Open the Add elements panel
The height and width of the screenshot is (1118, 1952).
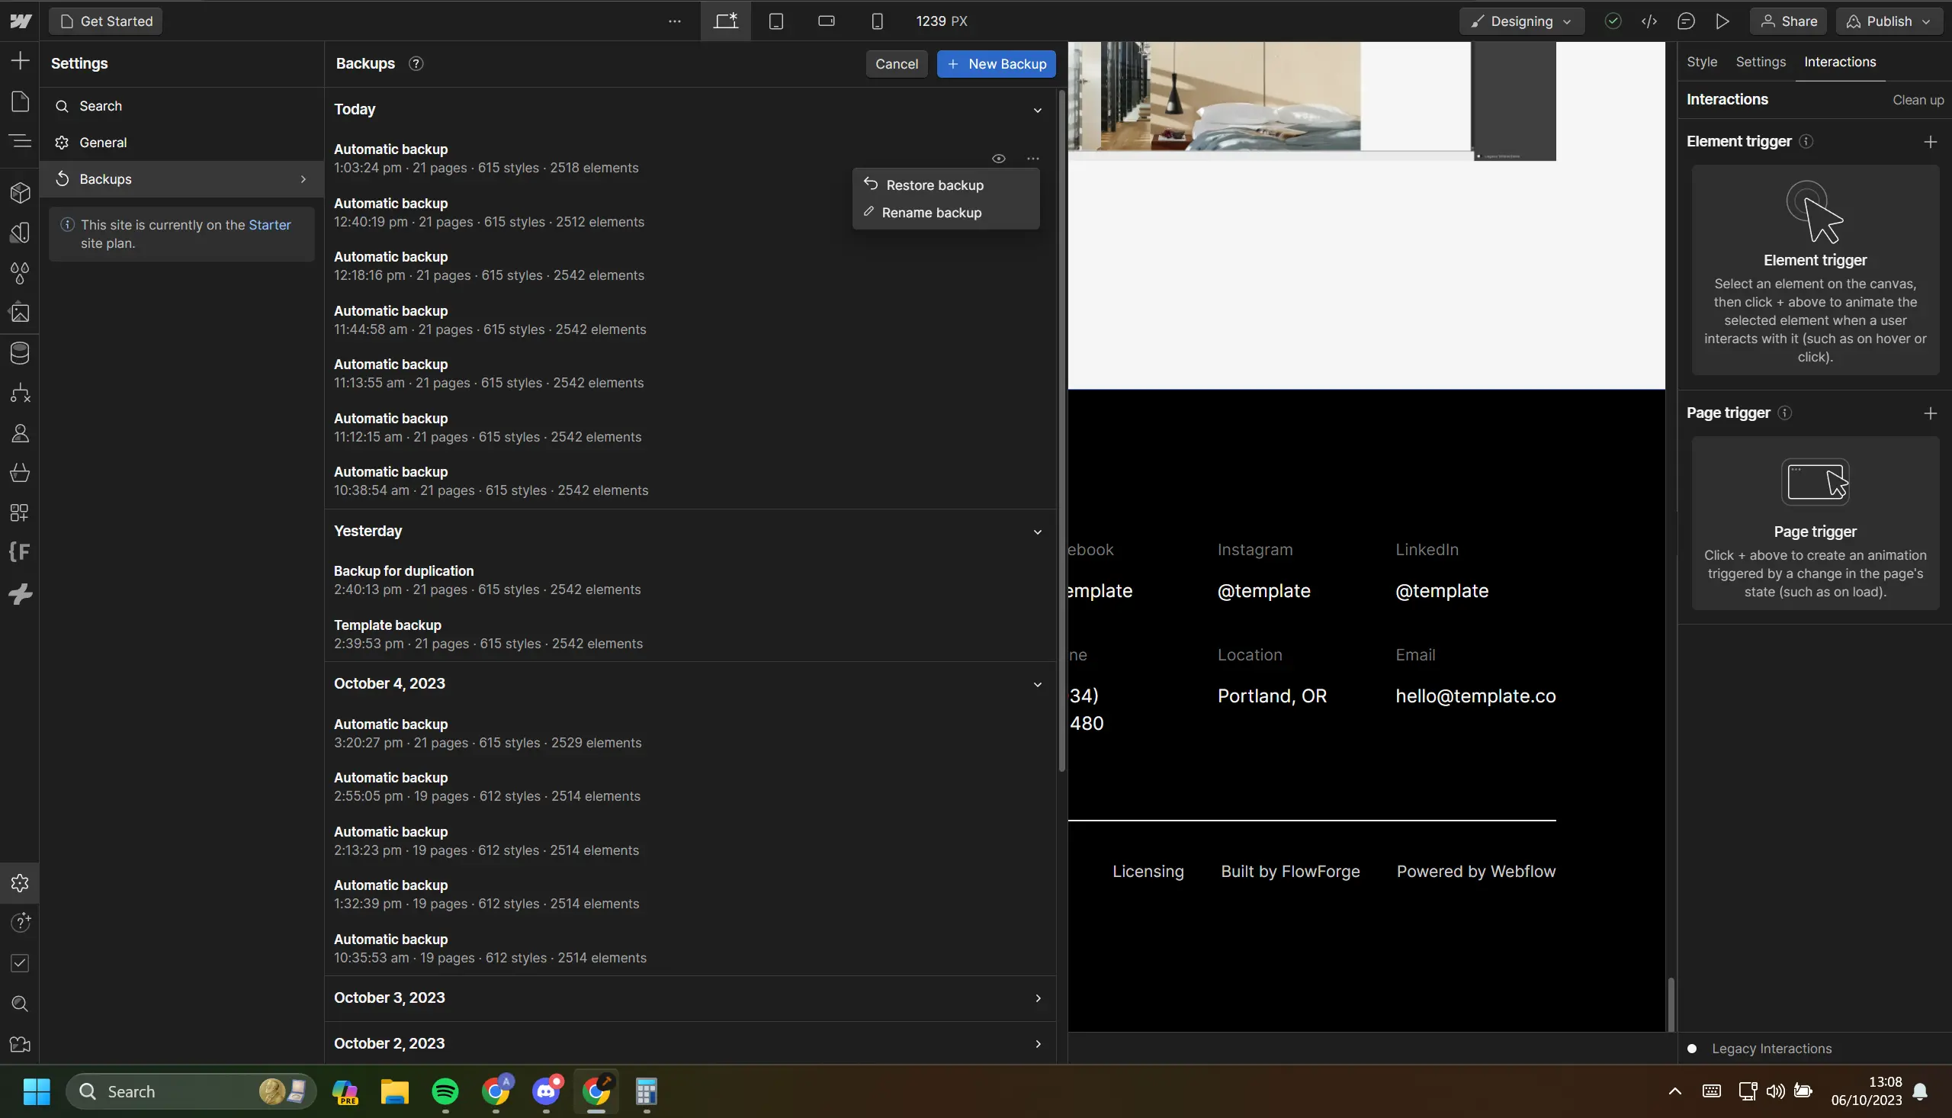click(20, 61)
